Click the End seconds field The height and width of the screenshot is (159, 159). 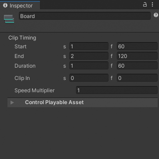(x=89, y=56)
